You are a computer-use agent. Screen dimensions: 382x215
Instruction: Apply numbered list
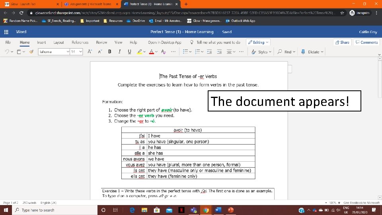coord(198,52)
